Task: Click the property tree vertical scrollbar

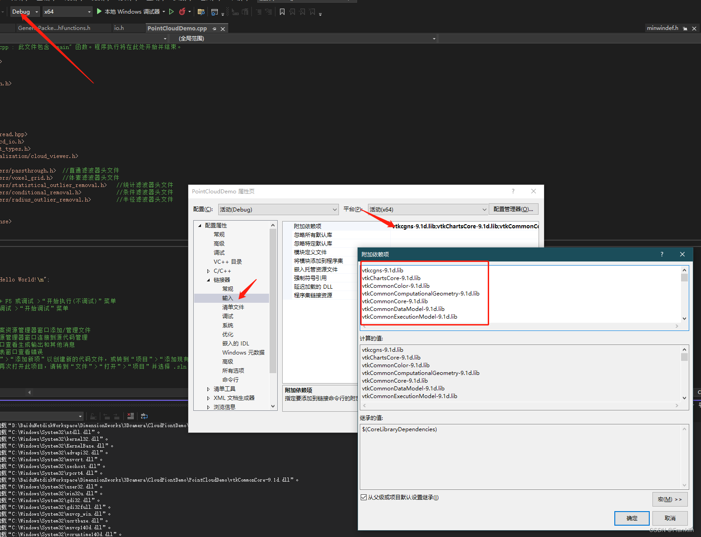Action: [273, 315]
